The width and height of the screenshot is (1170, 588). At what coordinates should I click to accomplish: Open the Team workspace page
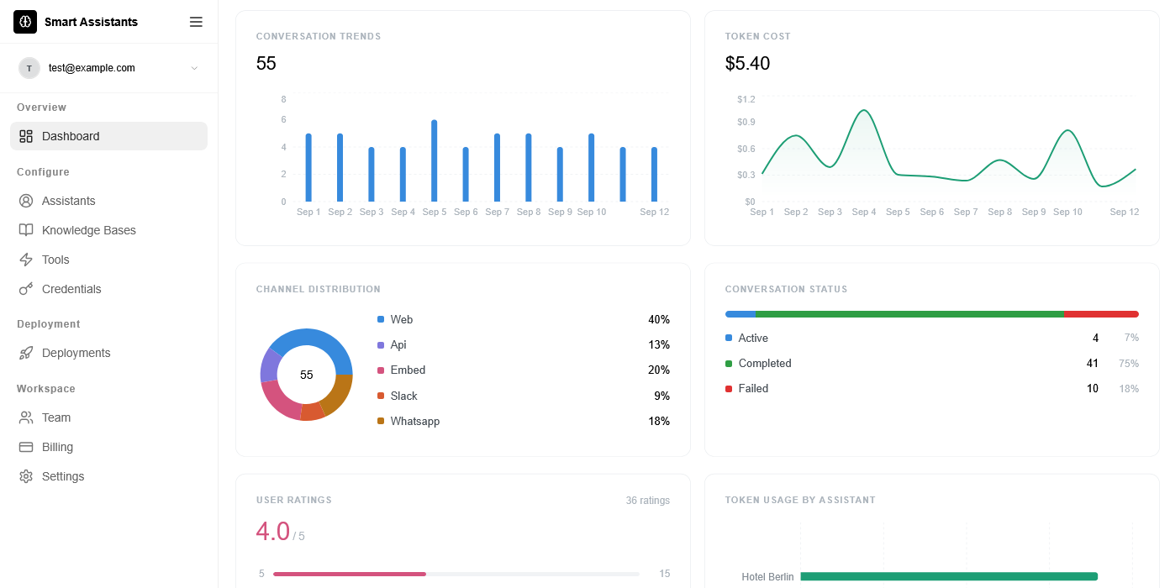[x=108, y=417]
